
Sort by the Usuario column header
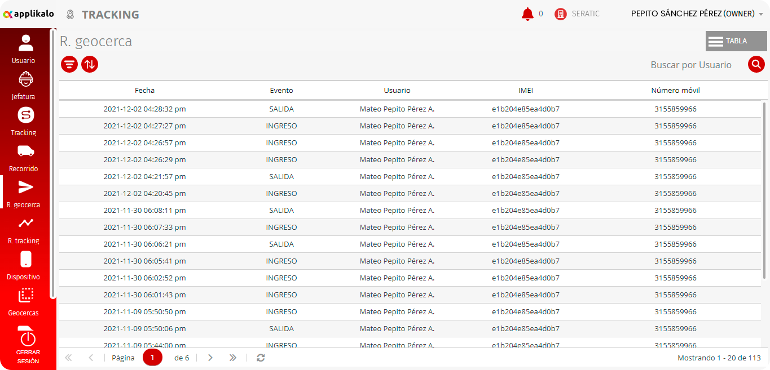tap(397, 90)
